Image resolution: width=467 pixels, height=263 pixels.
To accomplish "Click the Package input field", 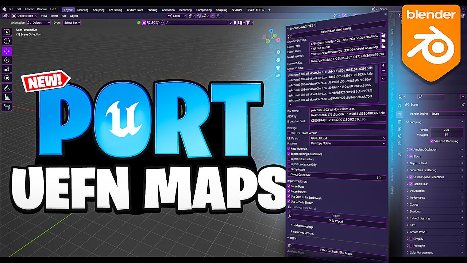I will coord(347,127).
